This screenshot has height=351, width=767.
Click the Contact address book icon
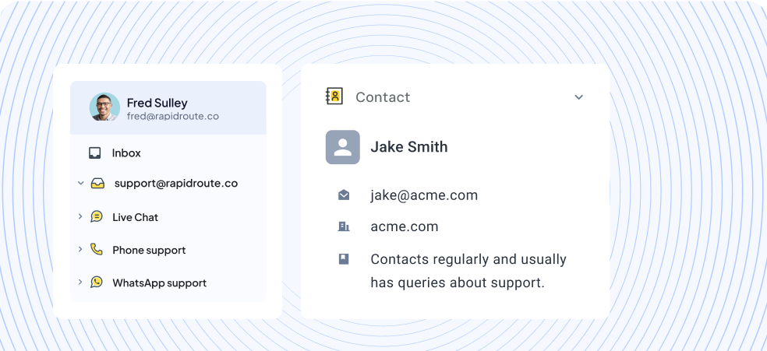pos(334,97)
